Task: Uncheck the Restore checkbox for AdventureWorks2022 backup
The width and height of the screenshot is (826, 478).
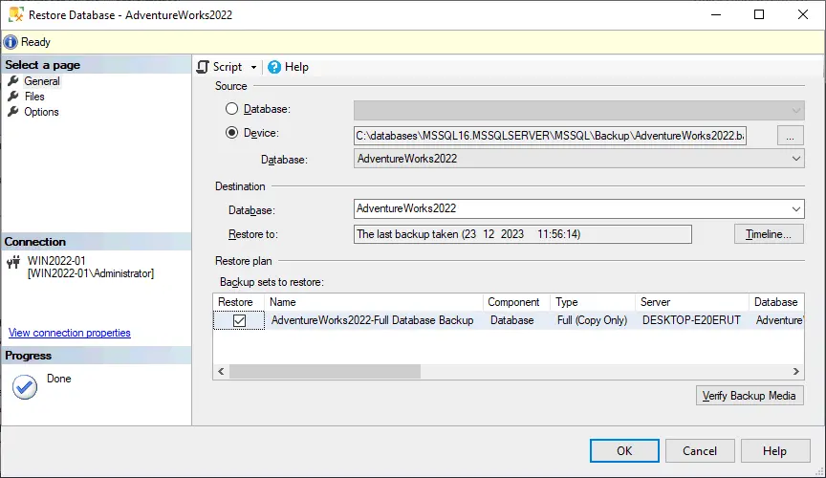Action: (239, 320)
